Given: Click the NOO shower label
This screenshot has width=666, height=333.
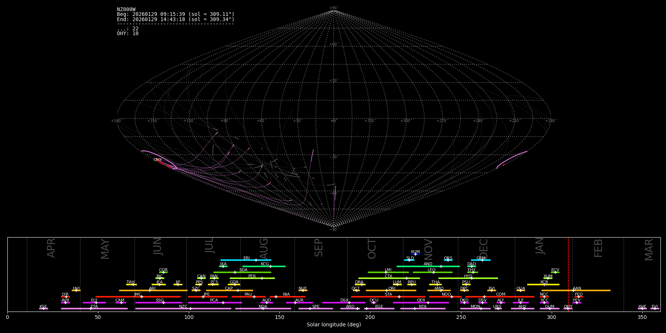Looking at the screenshot, I should 446,295.
